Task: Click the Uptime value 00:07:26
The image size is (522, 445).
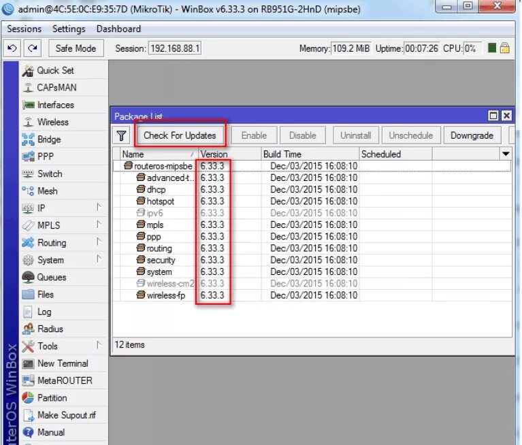Action: (421, 48)
